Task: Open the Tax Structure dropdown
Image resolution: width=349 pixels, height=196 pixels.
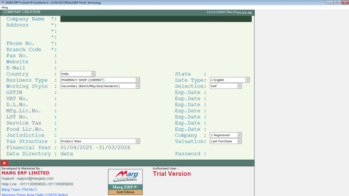Action: point(137,141)
